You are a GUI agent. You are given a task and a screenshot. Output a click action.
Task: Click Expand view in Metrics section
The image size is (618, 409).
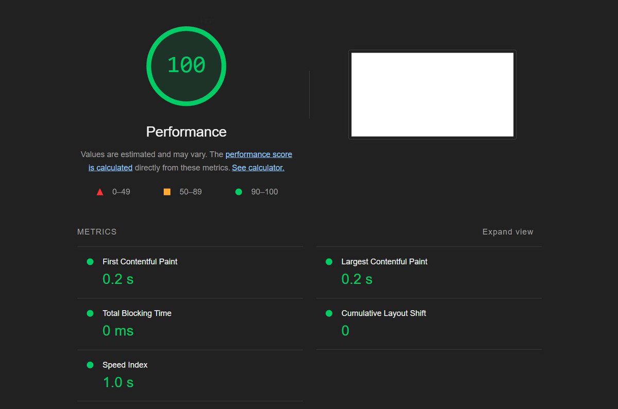tap(508, 232)
